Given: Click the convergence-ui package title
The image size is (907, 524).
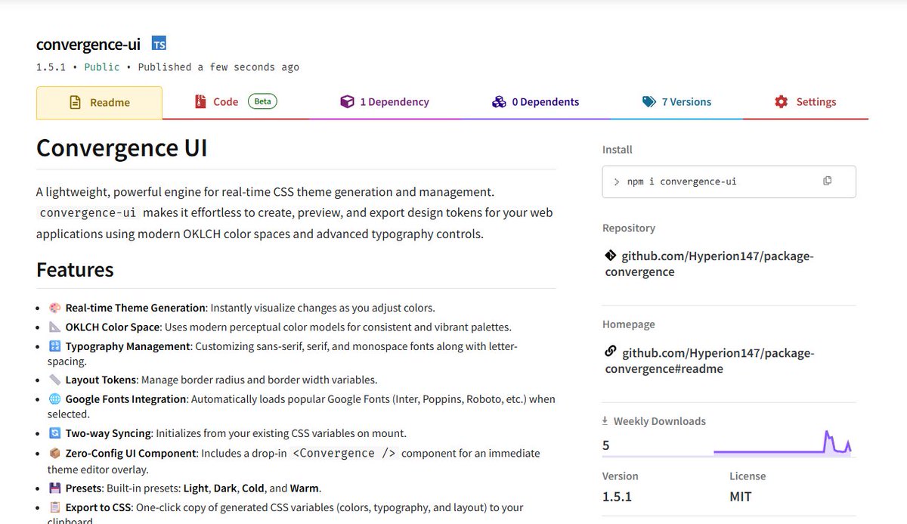Looking at the screenshot, I should coord(88,45).
